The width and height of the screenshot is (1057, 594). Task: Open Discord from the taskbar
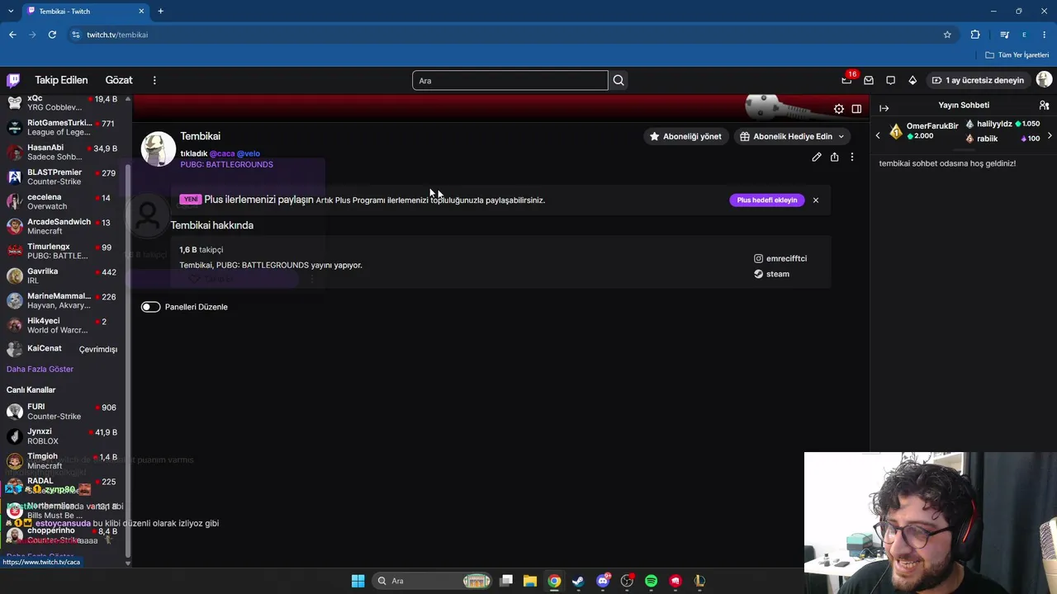click(603, 581)
